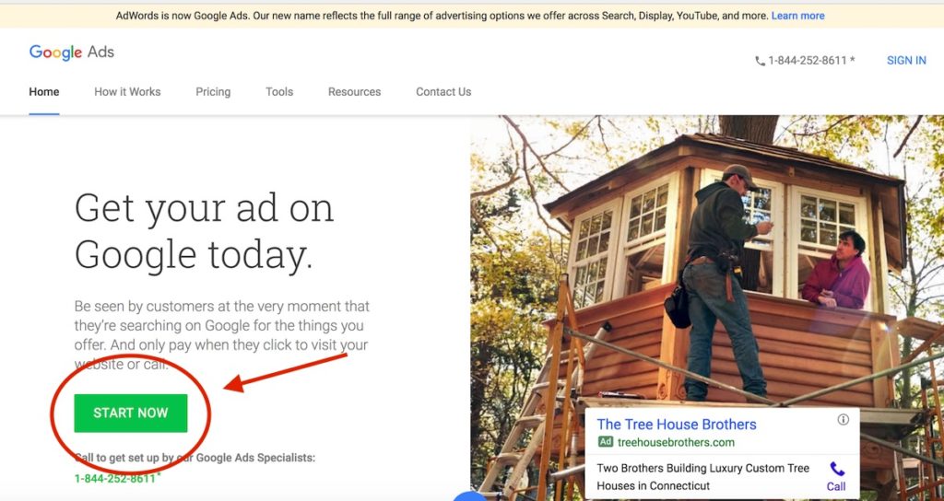Click the 'AdWords is now Google Ads' banner text
Screen dimensions: 944x501
(x=442, y=16)
